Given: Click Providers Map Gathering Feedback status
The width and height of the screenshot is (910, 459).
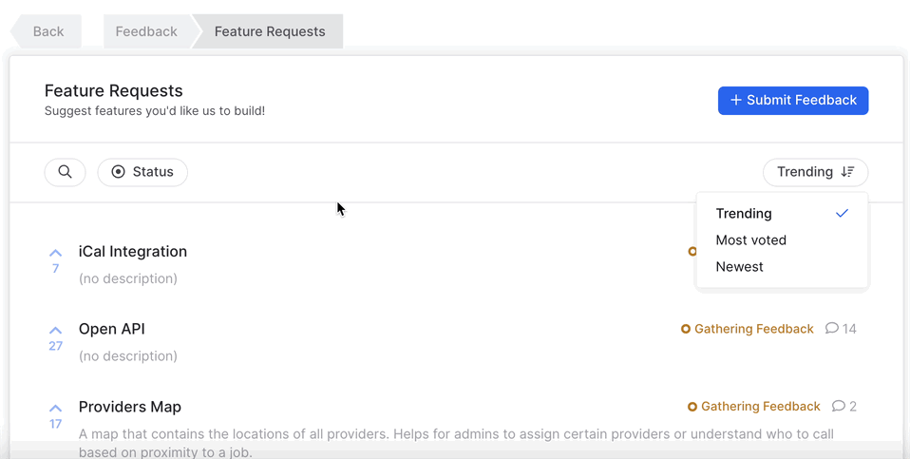Looking at the screenshot, I should tap(754, 407).
